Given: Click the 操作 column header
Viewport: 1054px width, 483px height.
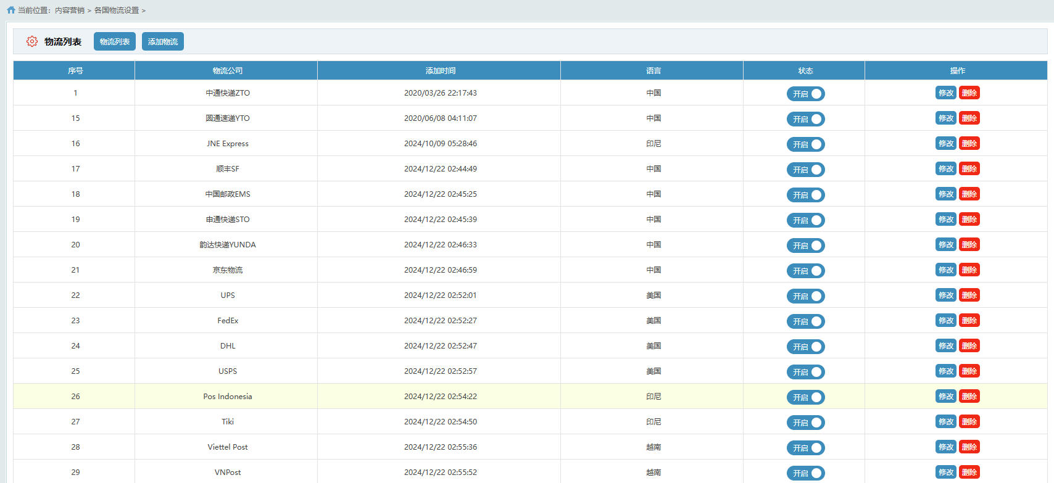Looking at the screenshot, I should 956,70.
